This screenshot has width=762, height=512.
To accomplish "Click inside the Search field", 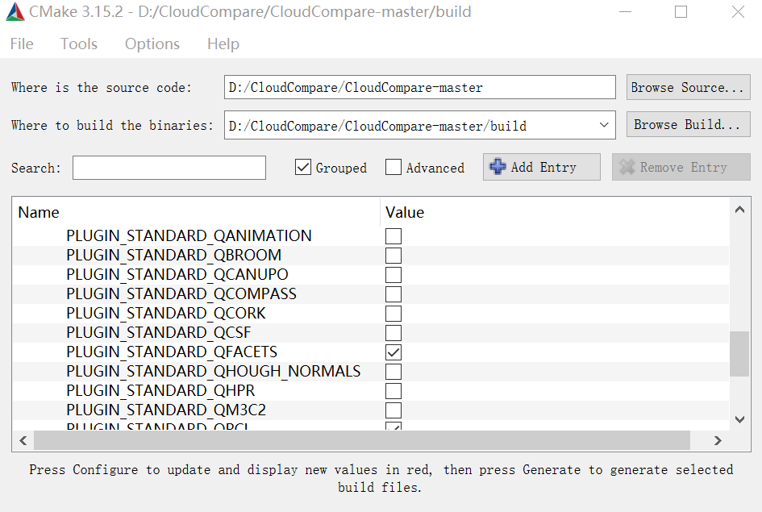I will [169, 167].
